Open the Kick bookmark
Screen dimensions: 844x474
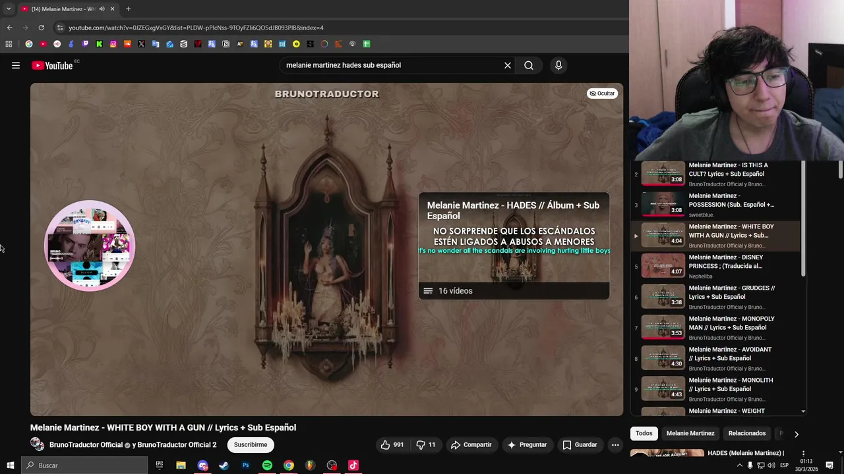99,44
